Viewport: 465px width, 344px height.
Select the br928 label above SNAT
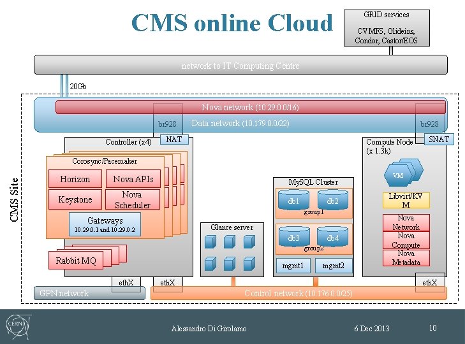click(429, 124)
